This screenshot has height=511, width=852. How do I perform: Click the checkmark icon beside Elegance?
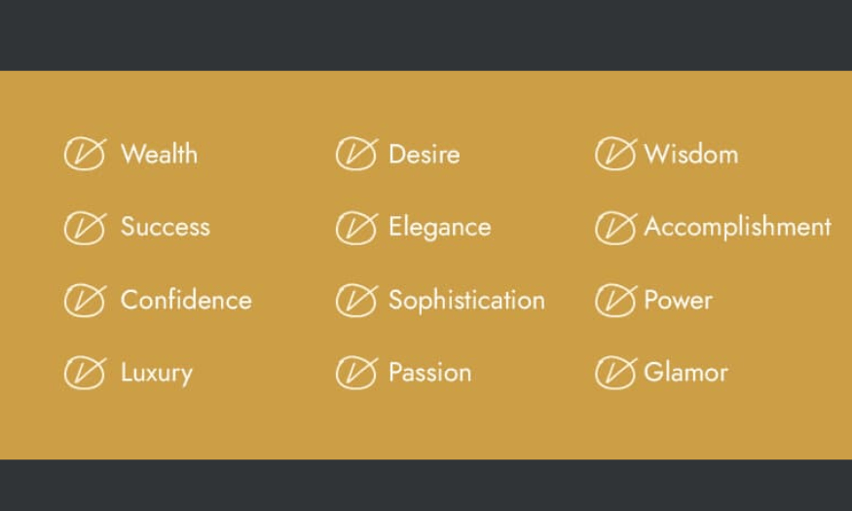357,228
